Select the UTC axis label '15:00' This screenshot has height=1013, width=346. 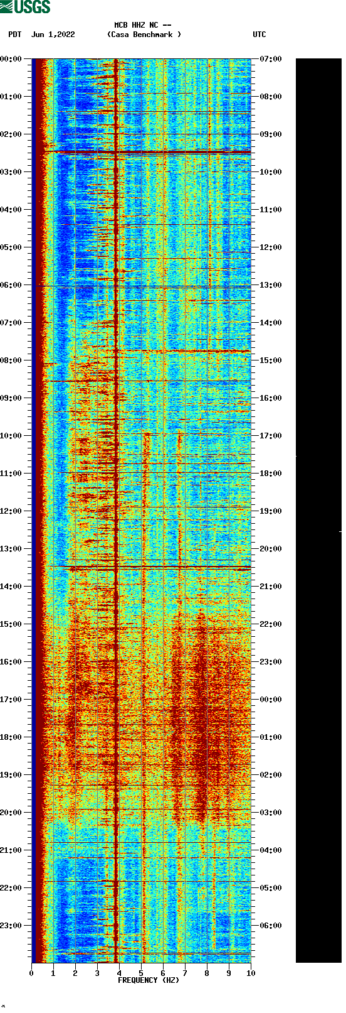click(271, 360)
